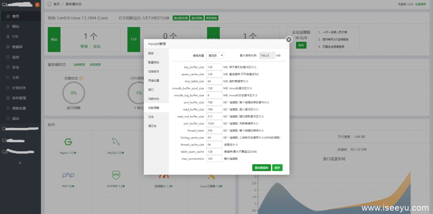Click the PHP守护 1.2 shield icon
The width and height of the screenshot is (433, 214).
(x=116, y=175)
